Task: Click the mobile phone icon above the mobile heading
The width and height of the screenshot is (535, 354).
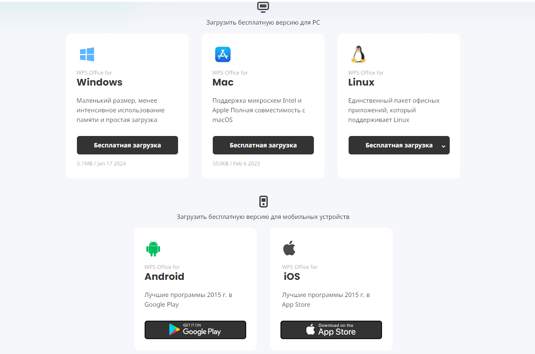Action: point(263,202)
